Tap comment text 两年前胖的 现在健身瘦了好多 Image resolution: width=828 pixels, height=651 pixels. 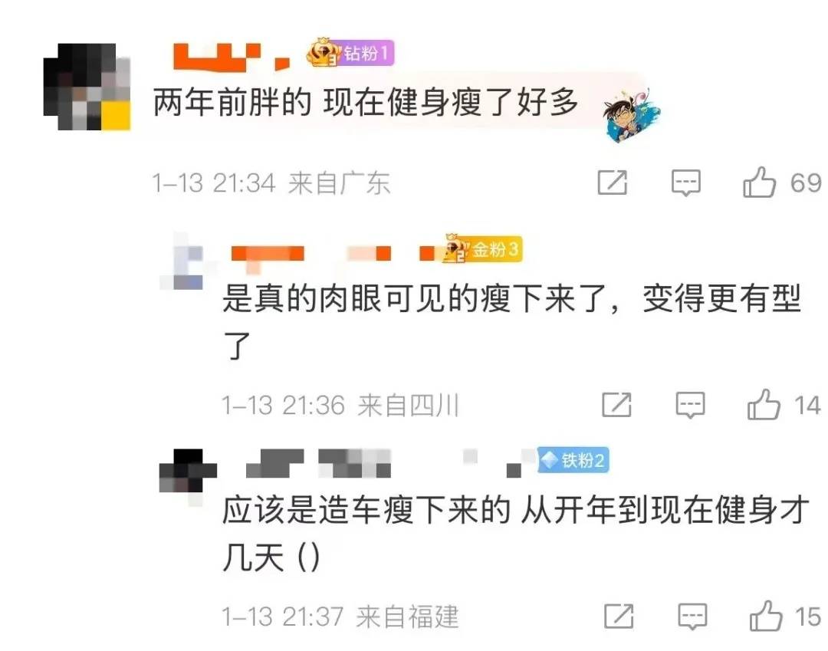click(366, 102)
